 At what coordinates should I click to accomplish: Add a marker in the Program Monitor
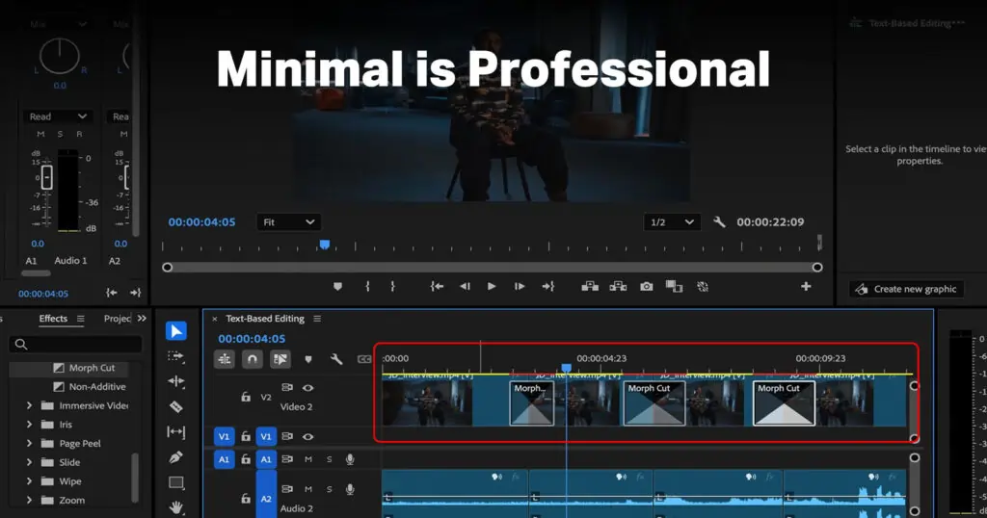coord(337,286)
